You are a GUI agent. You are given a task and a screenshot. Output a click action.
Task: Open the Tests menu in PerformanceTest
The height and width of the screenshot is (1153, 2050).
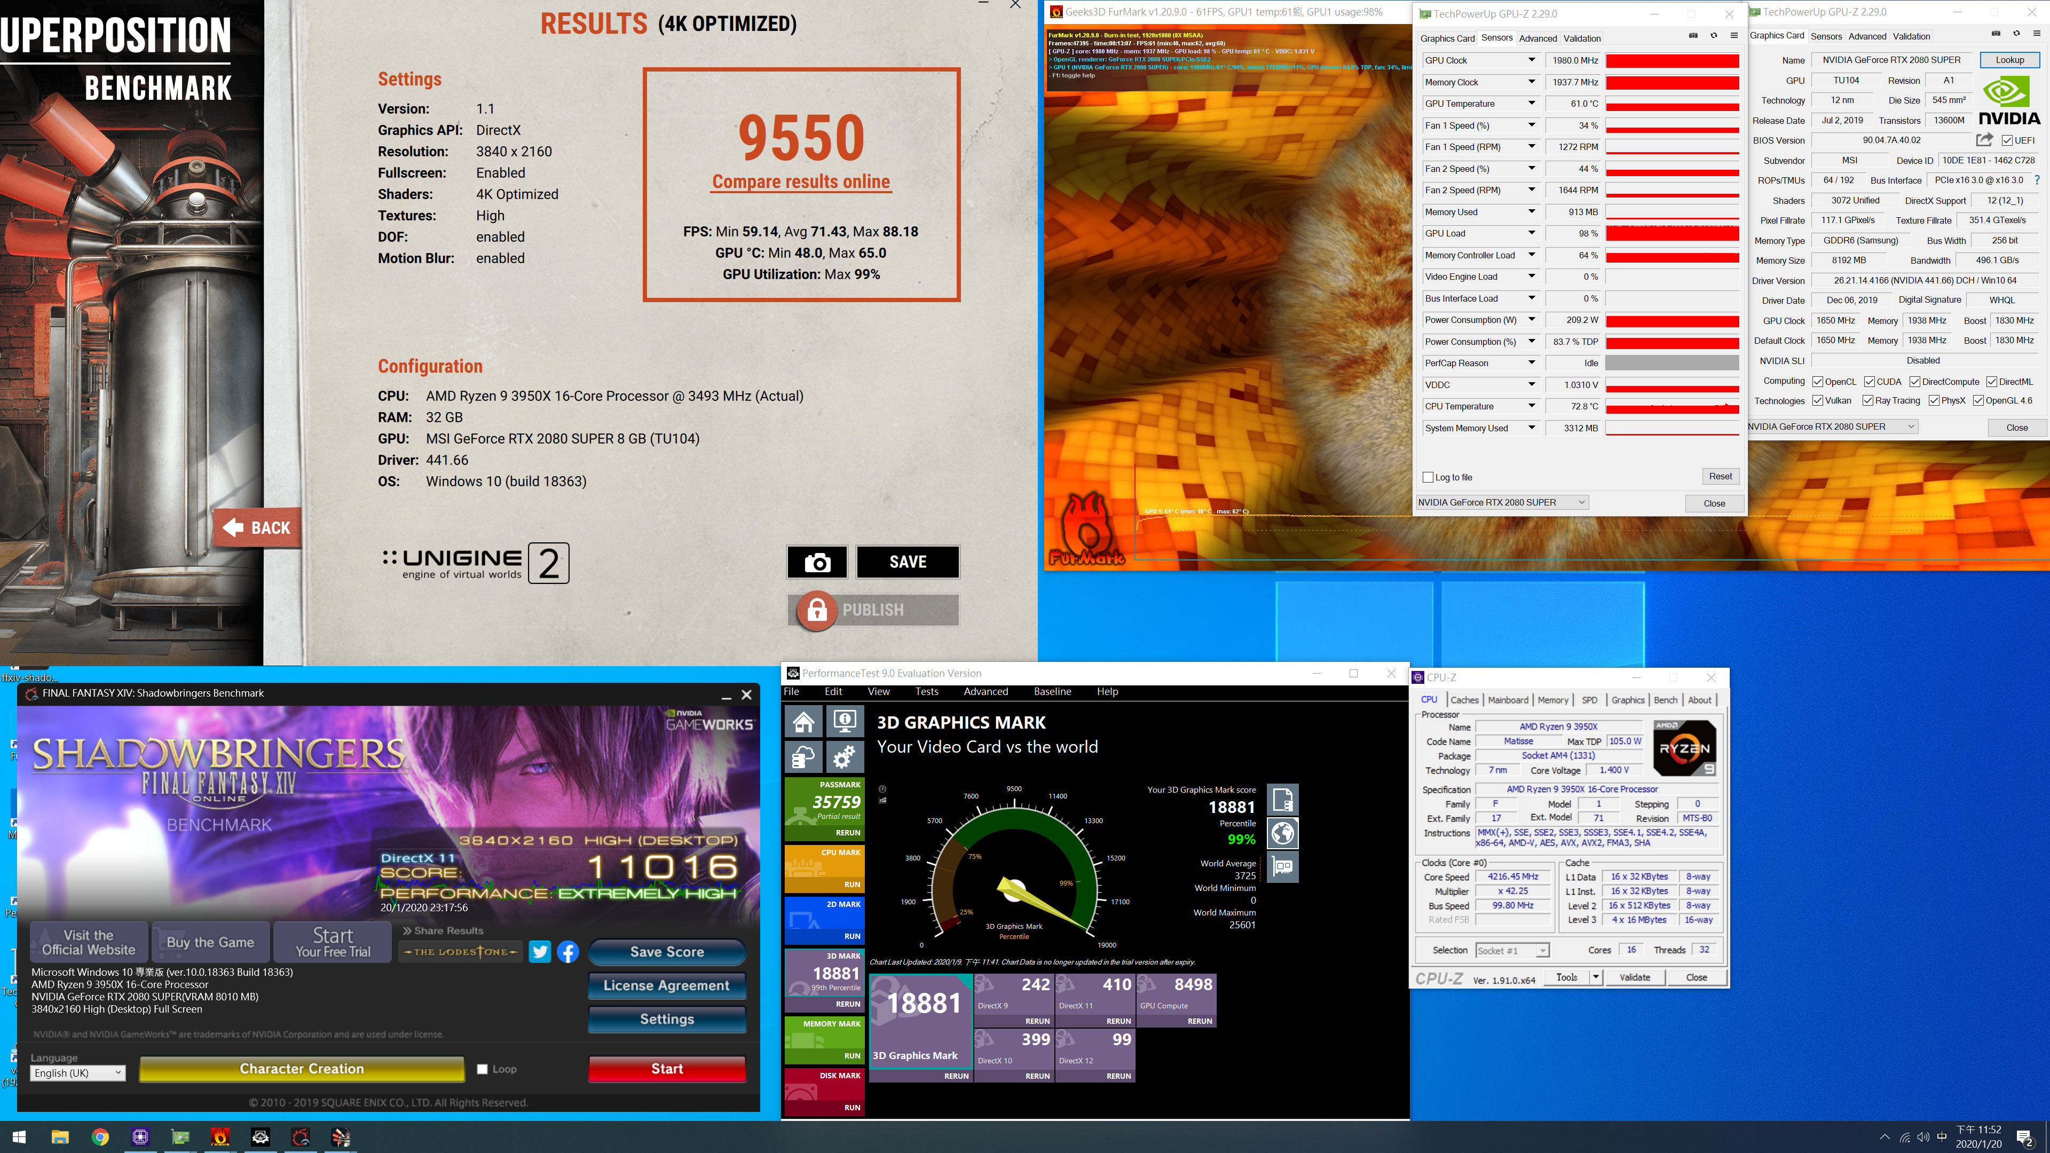[x=926, y=691]
